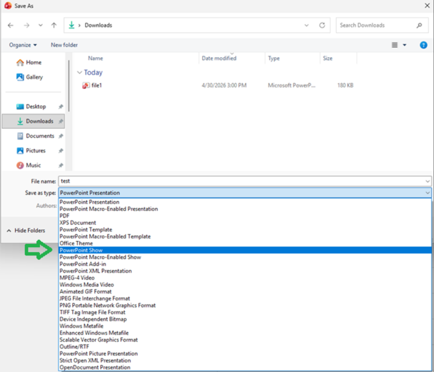The width and height of the screenshot is (434, 372).
Task: Go forward using the right arrow
Action: tap(26, 26)
